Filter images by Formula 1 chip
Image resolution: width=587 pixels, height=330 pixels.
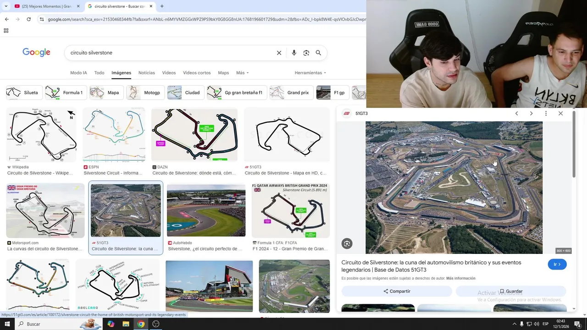pos(66,93)
